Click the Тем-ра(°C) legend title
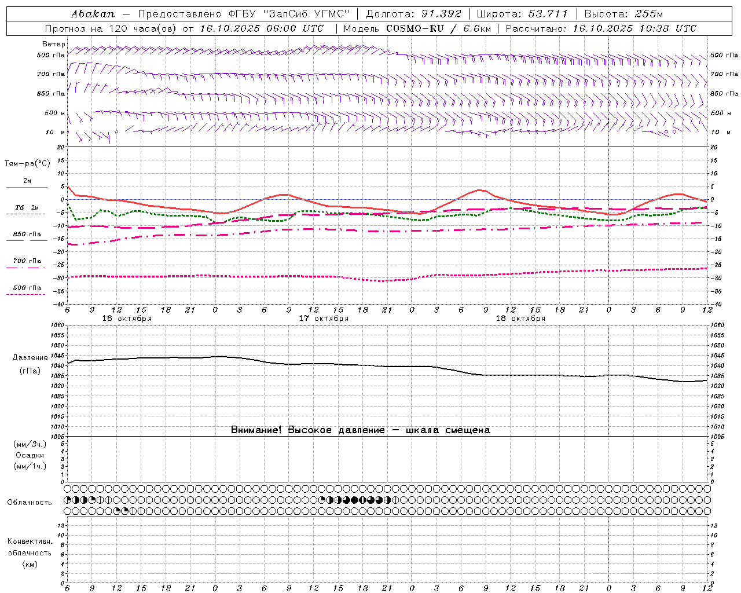The width and height of the screenshot is (741, 593). [27, 164]
